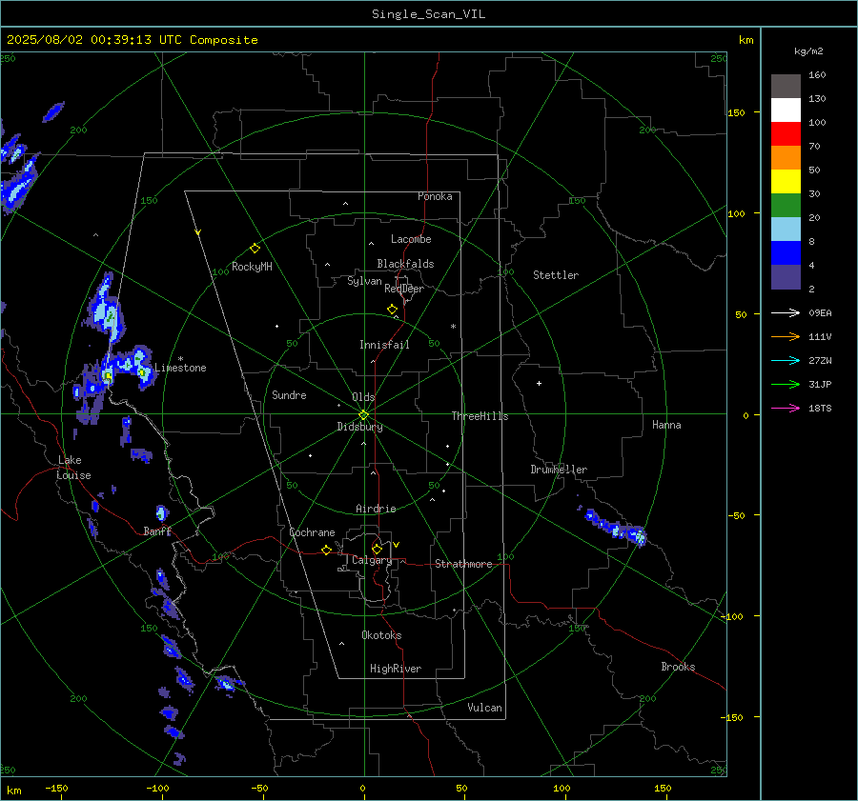Viewport: 858px width, 801px height.
Task: Click the white 09EA arrow icon
Action: click(786, 312)
